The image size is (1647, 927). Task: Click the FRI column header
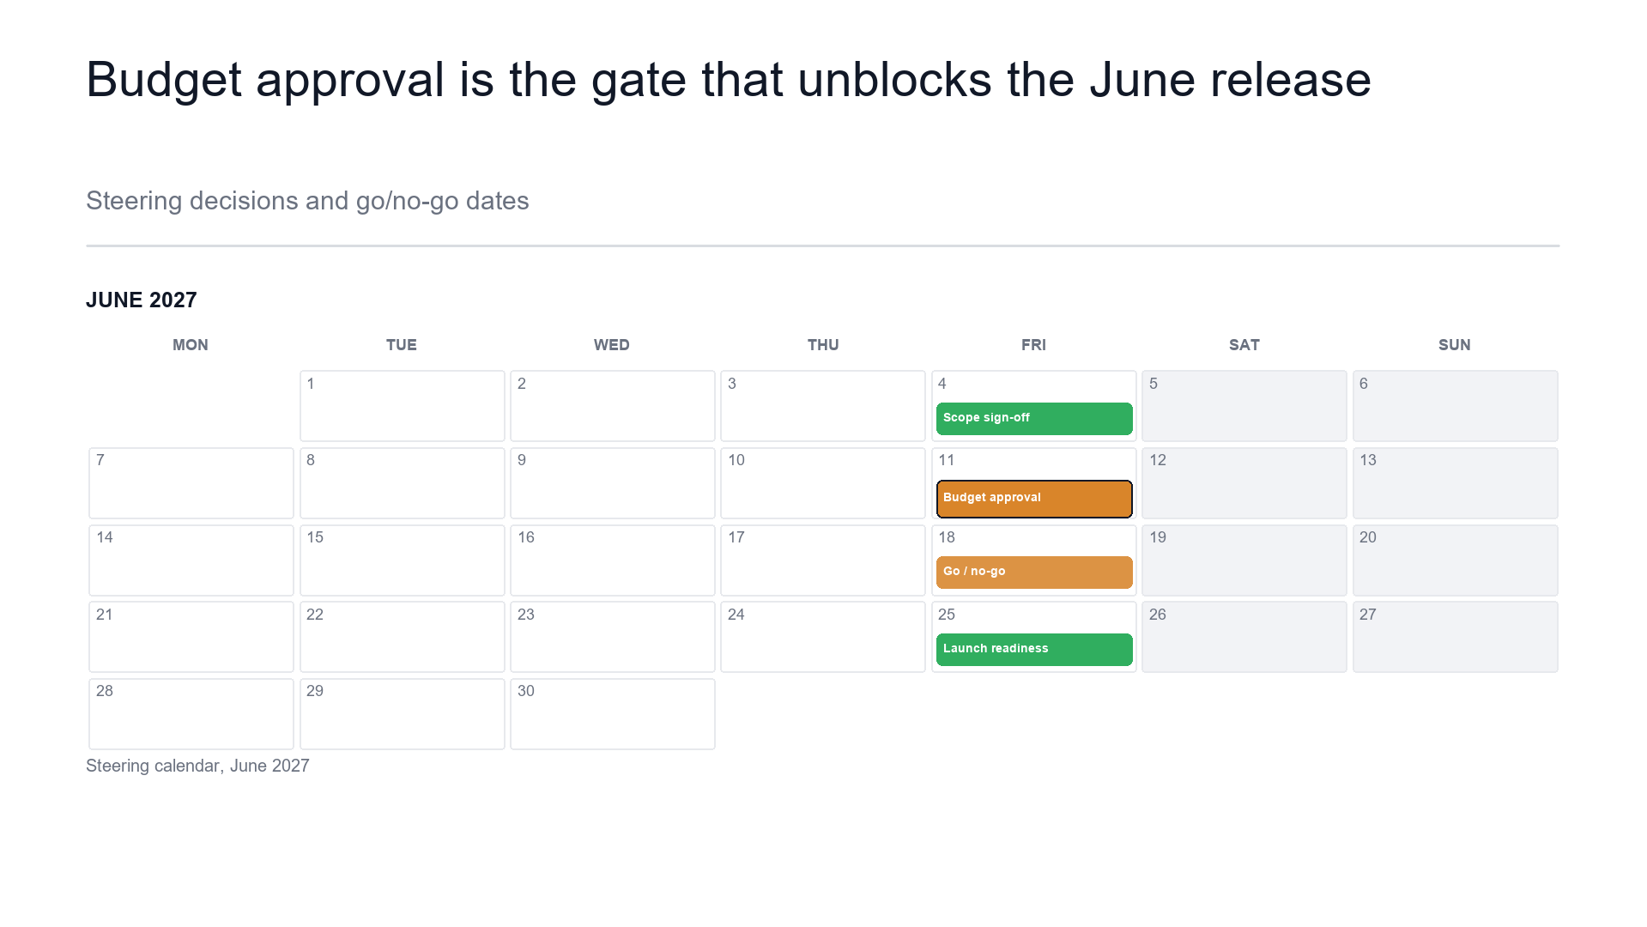(x=1033, y=345)
